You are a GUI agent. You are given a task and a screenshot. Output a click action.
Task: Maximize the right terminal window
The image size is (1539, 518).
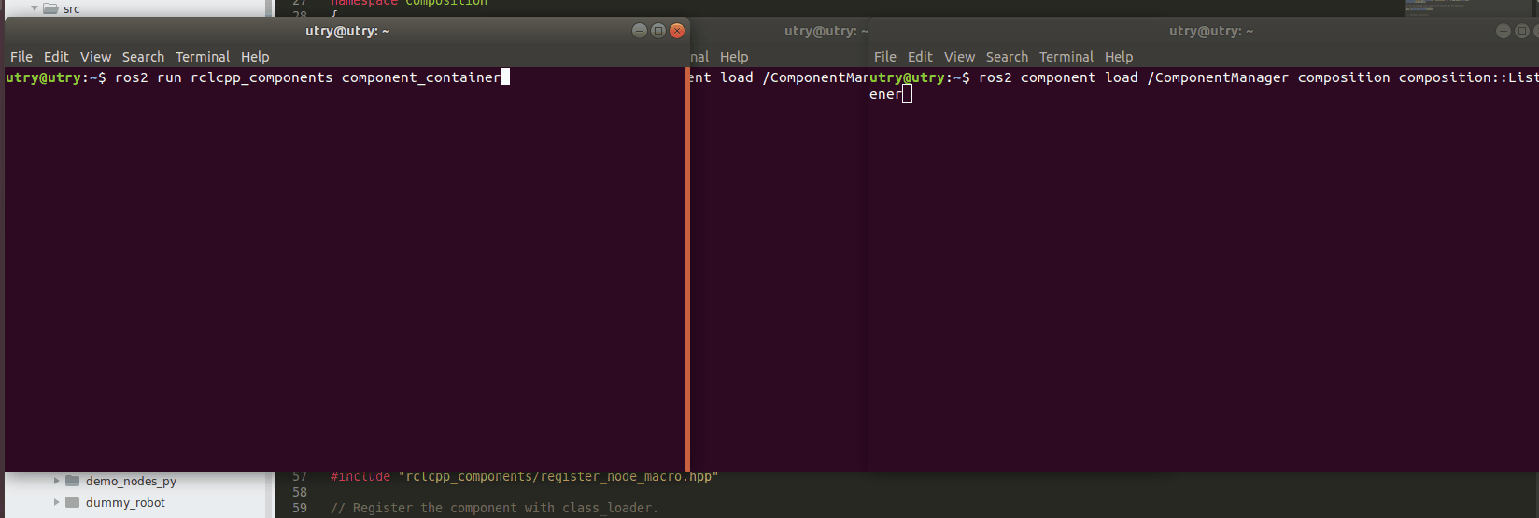(1522, 31)
